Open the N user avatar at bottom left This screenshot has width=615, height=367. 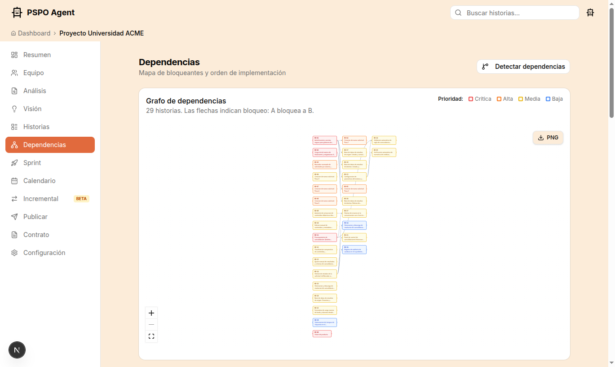pos(17,349)
